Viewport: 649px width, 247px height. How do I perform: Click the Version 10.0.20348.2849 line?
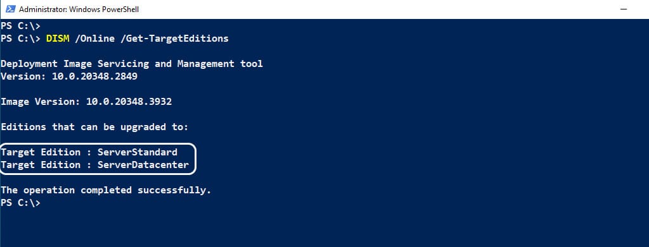69,76
